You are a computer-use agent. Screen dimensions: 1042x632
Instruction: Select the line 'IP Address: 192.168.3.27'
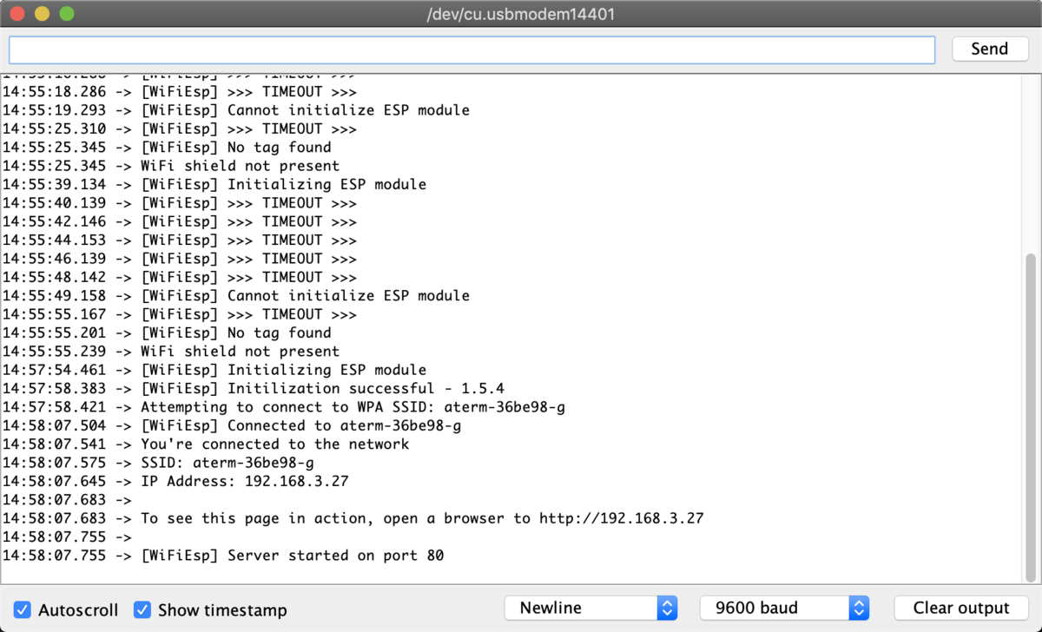coord(175,481)
